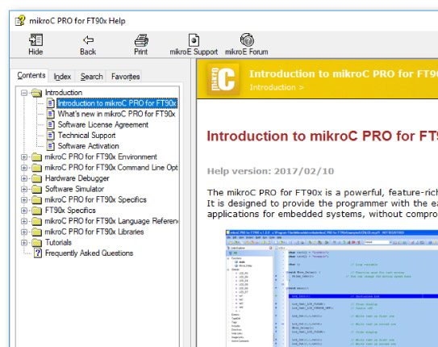438x347 pixels.
Task: Expand mikroC PRO for FT90x Environment node
Action: (x=24, y=157)
